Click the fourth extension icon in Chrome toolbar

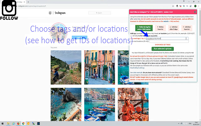[187, 6]
